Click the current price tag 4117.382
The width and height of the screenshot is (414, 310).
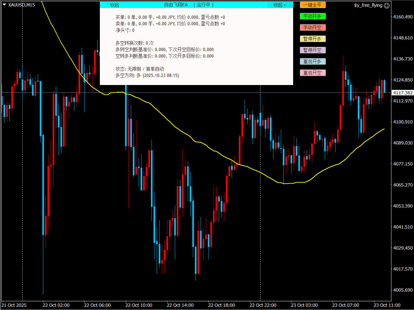[x=402, y=93]
